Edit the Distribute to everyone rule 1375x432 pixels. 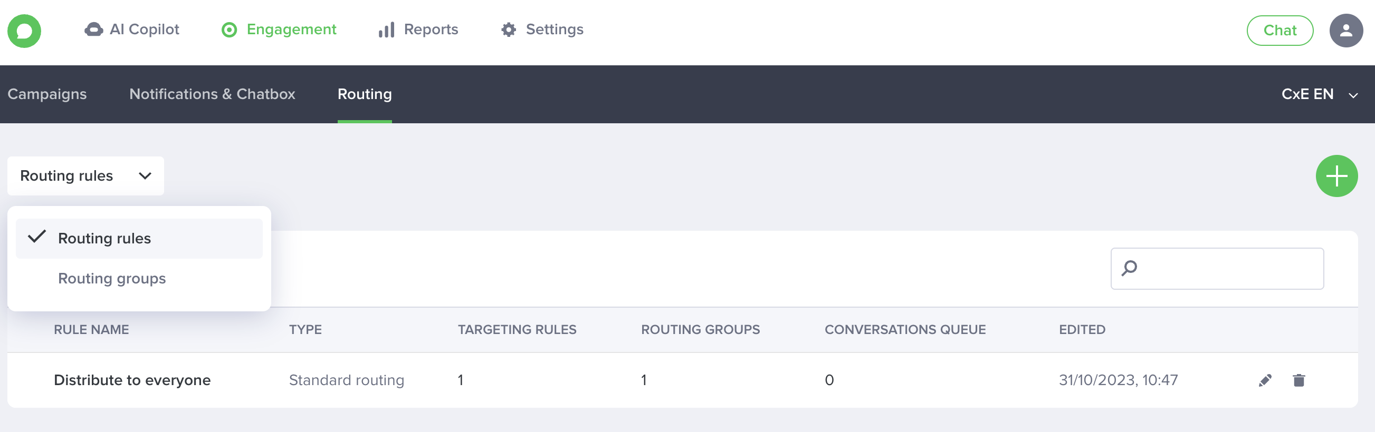(1265, 380)
